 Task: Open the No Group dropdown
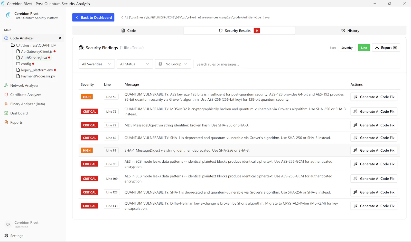pyautogui.click(x=173, y=64)
